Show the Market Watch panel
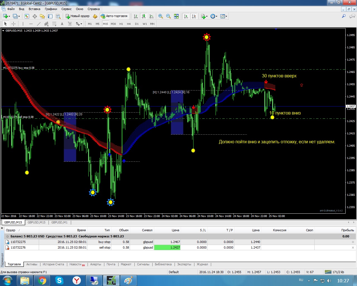This screenshot has height=286, width=357. 27,16
